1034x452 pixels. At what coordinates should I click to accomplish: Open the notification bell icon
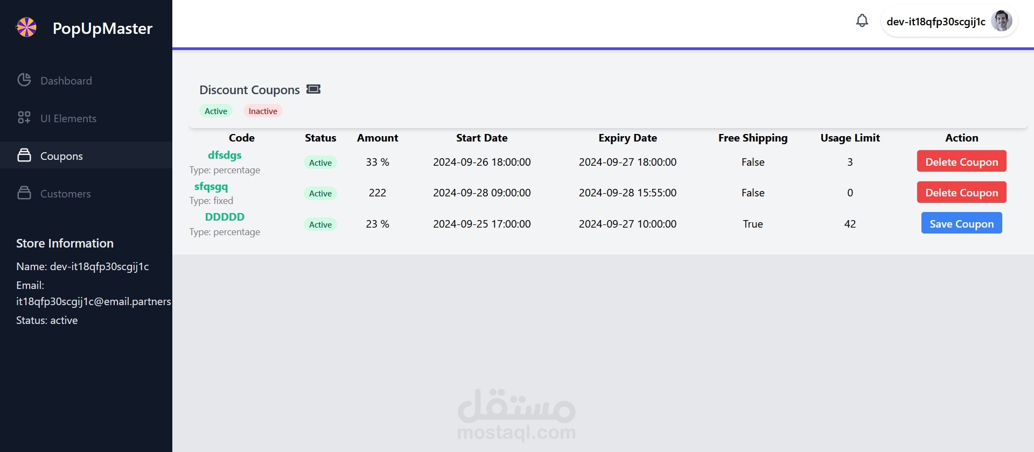[862, 21]
